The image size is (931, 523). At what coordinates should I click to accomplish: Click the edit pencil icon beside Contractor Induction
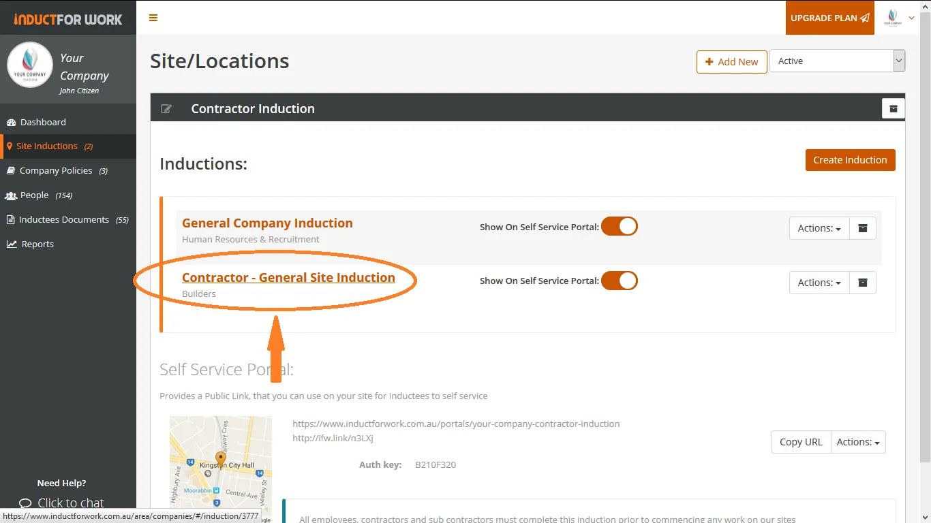point(166,108)
